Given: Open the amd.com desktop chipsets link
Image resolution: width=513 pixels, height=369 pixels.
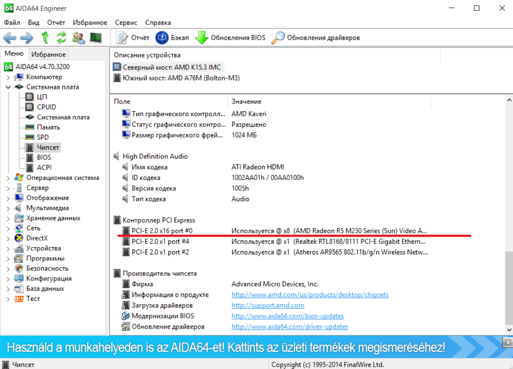Looking at the screenshot, I should 310,295.
